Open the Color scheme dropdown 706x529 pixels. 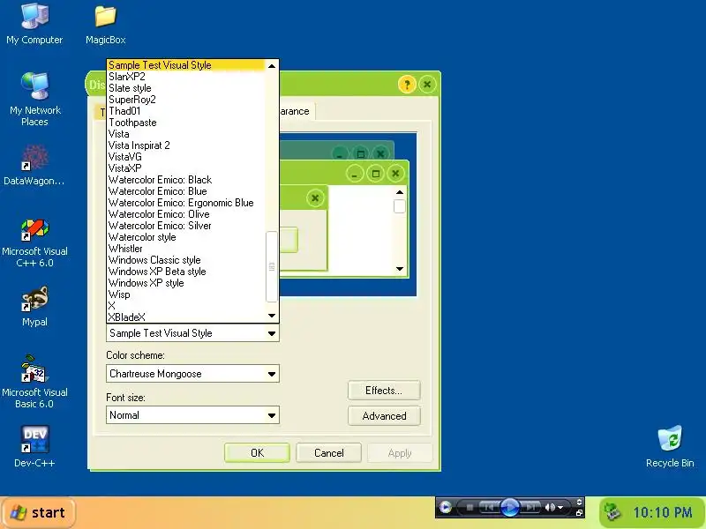(x=192, y=374)
